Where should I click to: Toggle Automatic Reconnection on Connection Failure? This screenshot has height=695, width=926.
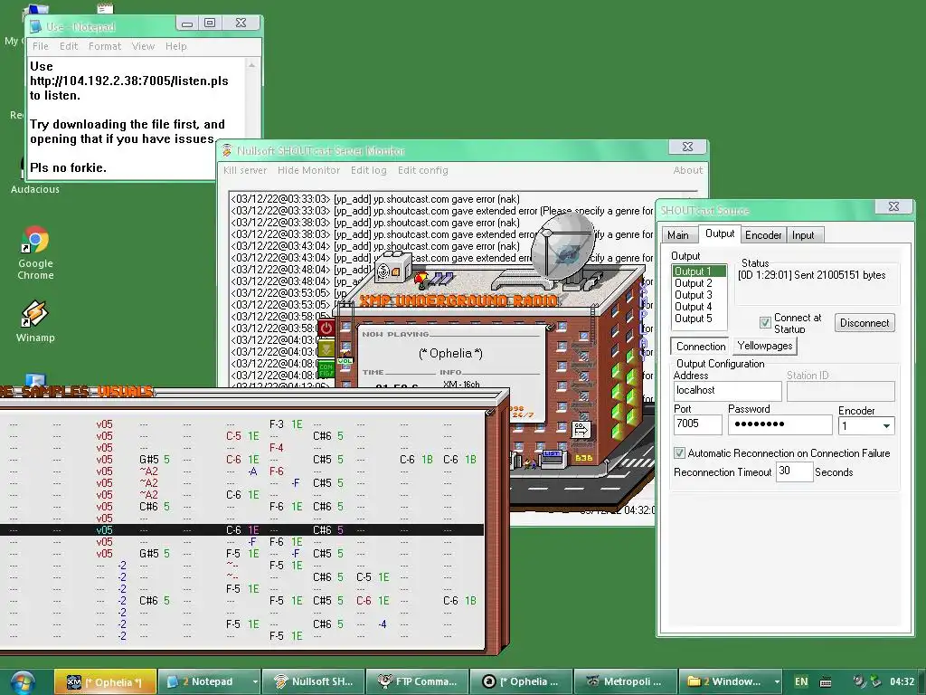680,453
